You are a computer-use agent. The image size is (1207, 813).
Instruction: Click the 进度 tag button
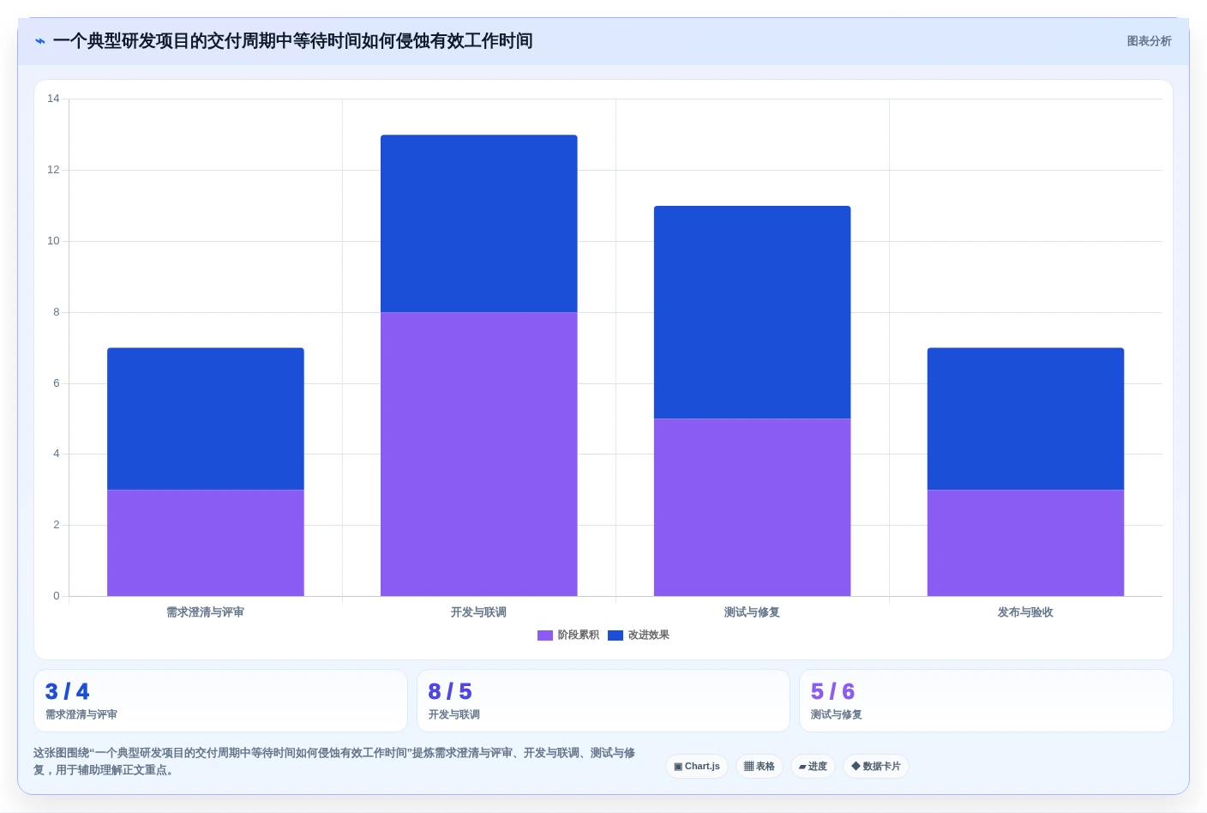point(813,767)
